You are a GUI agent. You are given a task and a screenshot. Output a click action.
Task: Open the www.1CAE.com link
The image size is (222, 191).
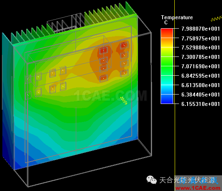tap(199, 188)
